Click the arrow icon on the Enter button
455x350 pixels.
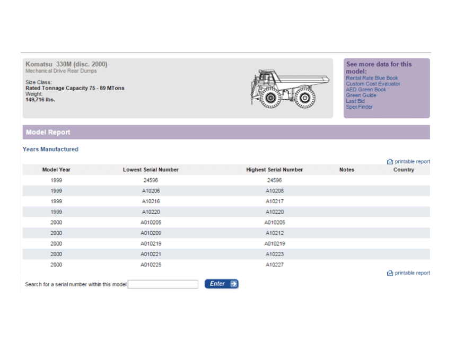click(233, 284)
